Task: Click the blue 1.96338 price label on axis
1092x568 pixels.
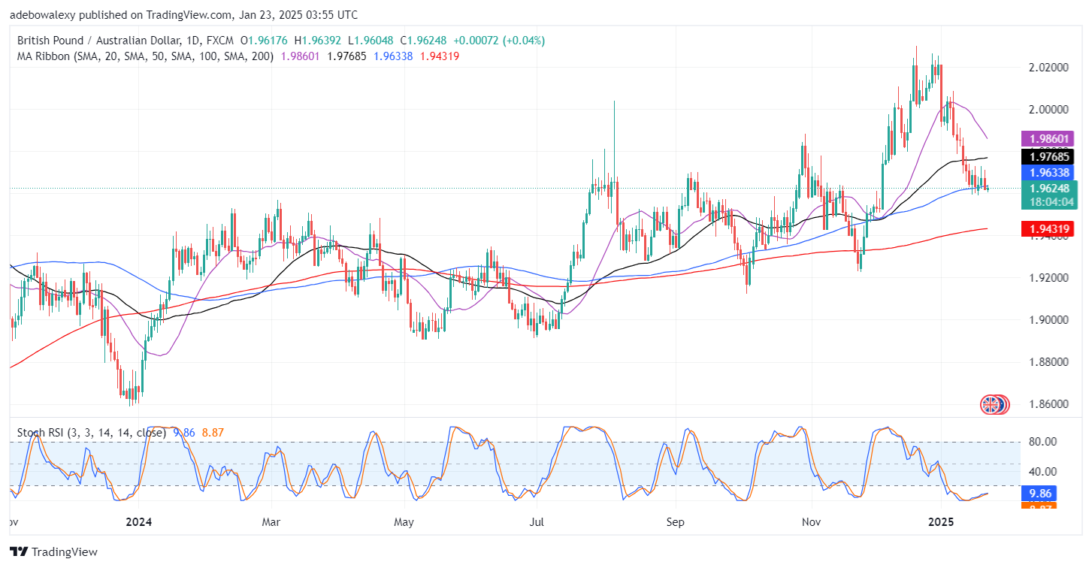Action: click(1048, 172)
